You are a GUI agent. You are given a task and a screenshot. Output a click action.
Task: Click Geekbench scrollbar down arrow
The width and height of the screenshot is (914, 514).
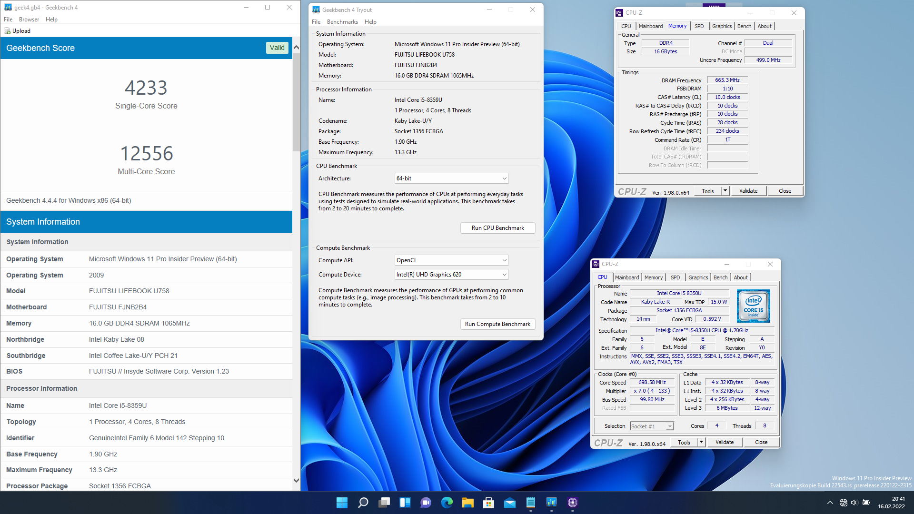296,481
